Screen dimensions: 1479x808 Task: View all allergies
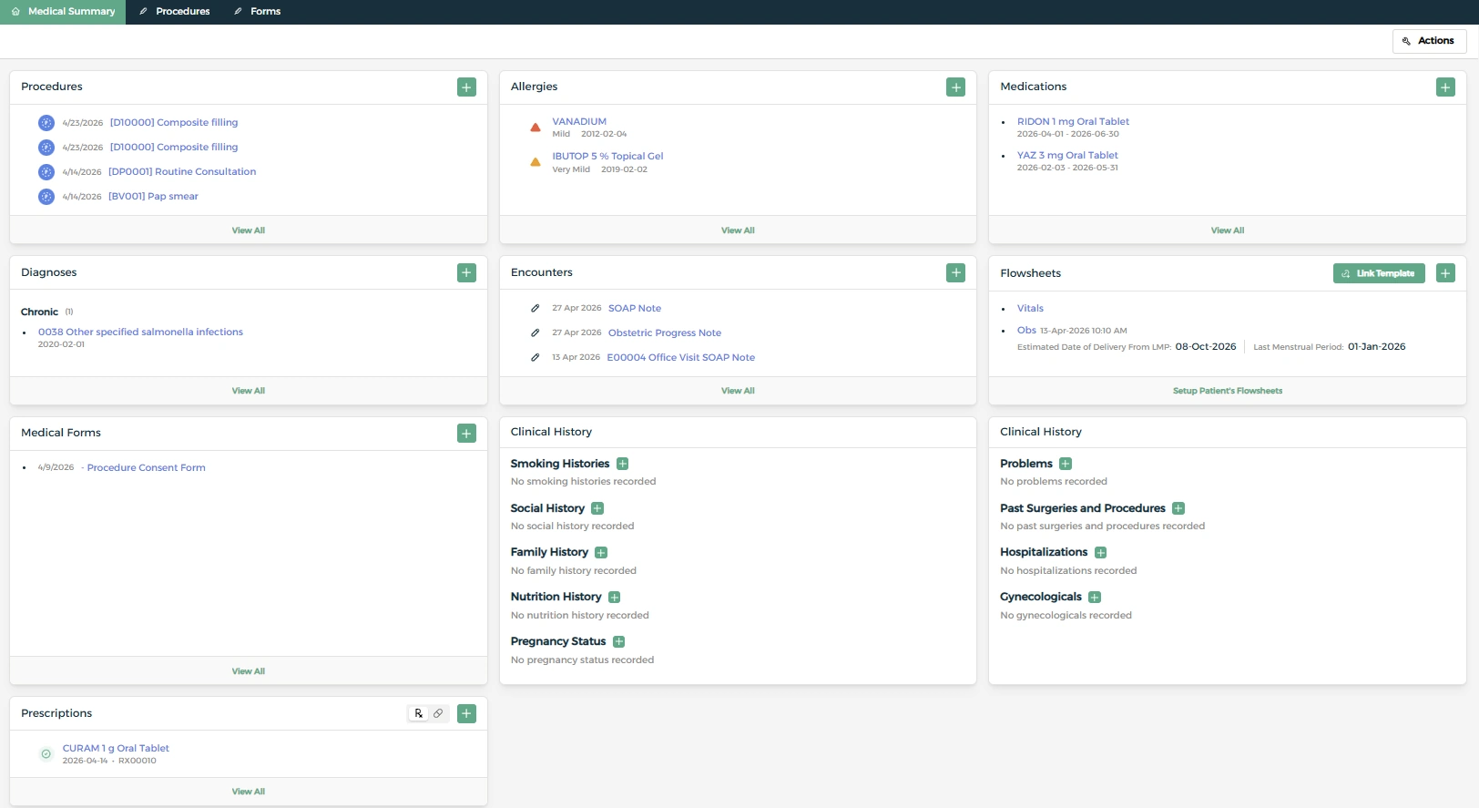[738, 230]
